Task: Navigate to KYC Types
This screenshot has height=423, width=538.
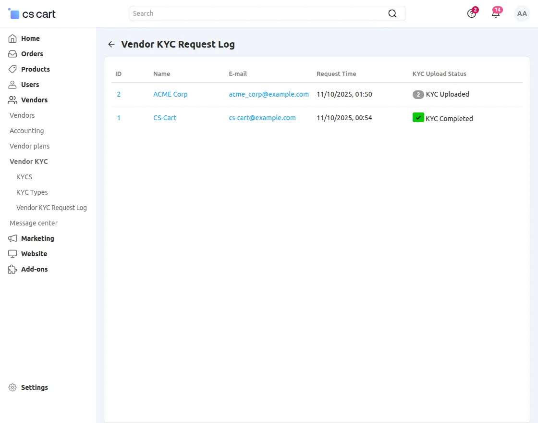Action: click(x=32, y=192)
